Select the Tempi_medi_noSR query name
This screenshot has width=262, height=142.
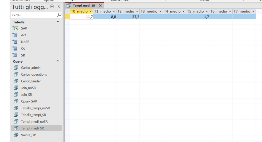34,122
